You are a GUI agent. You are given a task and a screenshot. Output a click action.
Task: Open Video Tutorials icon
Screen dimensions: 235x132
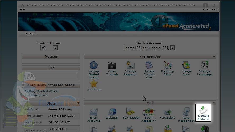coord(112,65)
